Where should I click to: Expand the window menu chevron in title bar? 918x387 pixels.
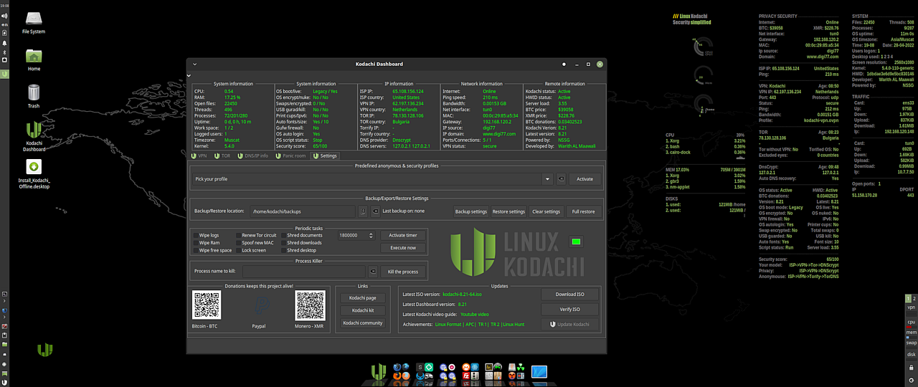click(x=194, y=64)
